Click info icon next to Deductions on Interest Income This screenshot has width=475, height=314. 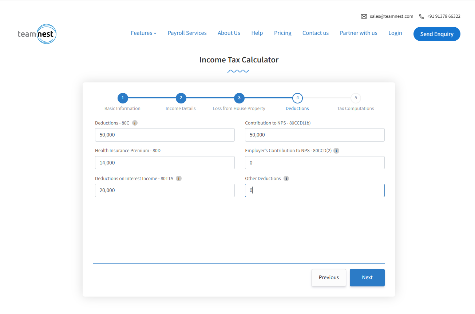click(x=179, y=179)
